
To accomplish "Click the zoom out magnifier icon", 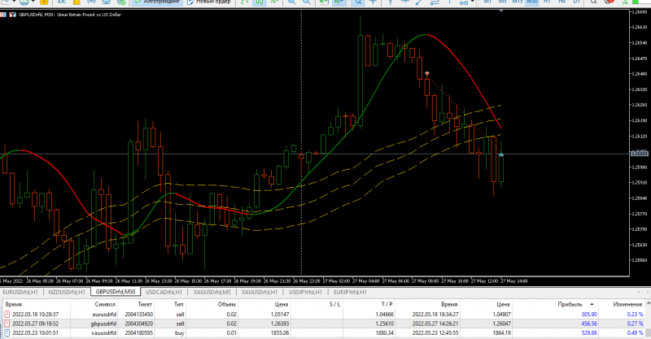I will pos(307,2).
